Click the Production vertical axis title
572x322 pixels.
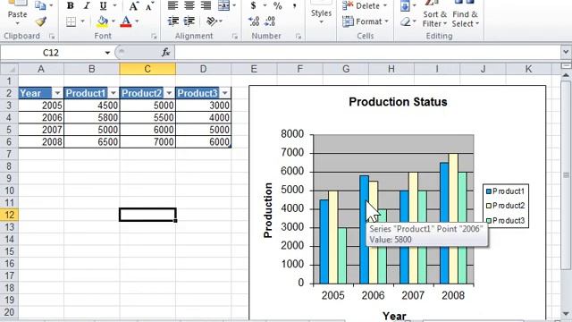click(x=268, y=210)
